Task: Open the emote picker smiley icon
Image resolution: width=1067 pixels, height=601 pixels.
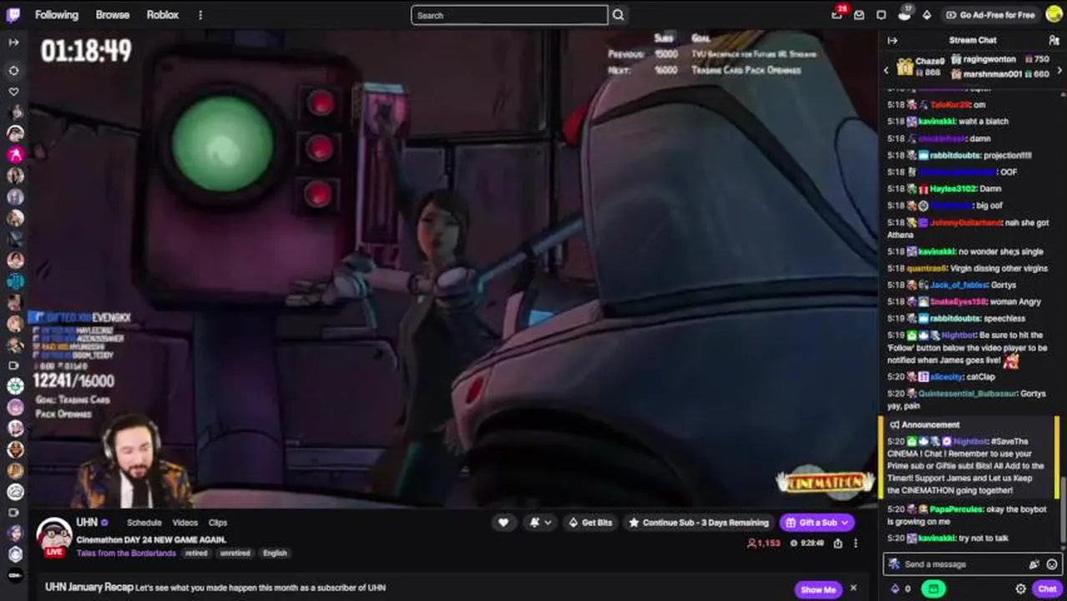Action: point(1051,564)
